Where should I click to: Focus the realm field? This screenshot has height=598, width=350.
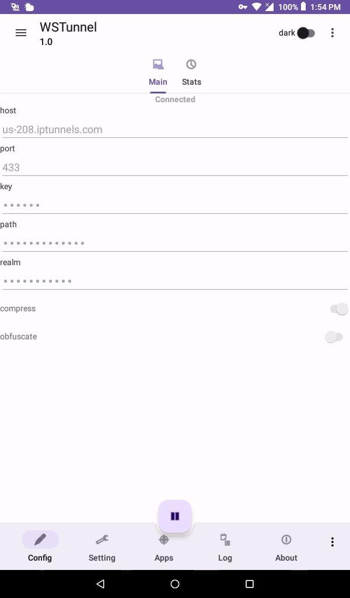[174, 281]
